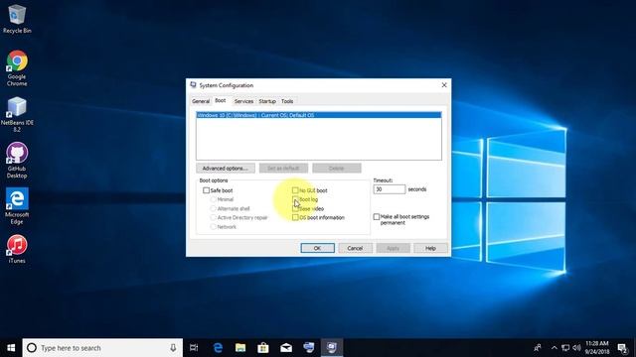Close the System Configuration dialog
This screenshot has height=357, width=636.
444,85
